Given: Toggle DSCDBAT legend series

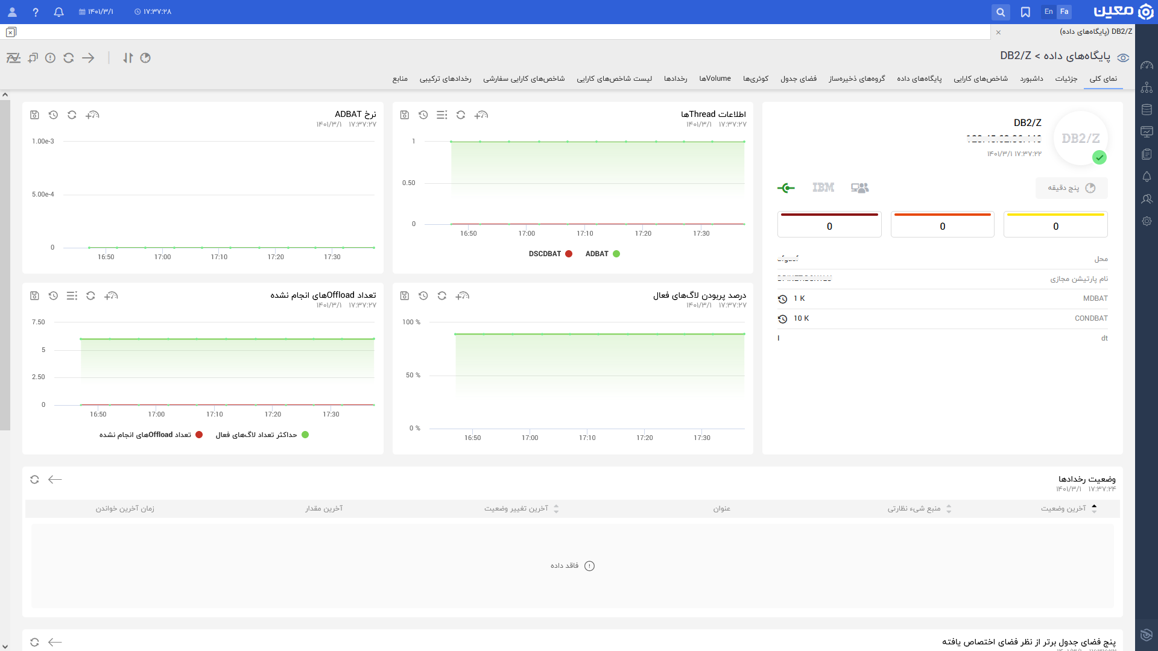Looking at the screenshot, I should click(551, 254).
